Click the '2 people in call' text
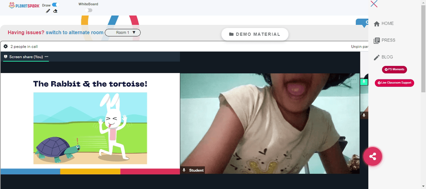The height and width of the screenshot is (189, 426). click(x=24, y=47)
